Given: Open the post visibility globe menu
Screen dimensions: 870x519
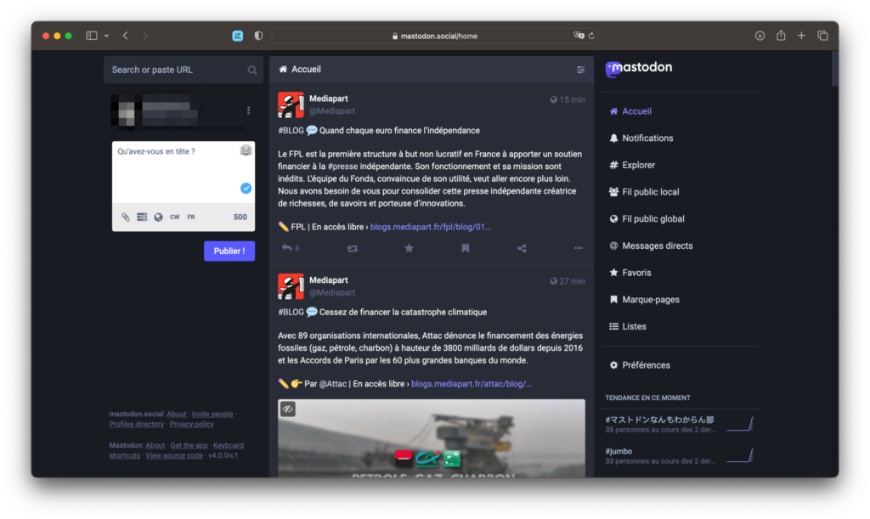Looking at the screenshot, I should point(158,217).
